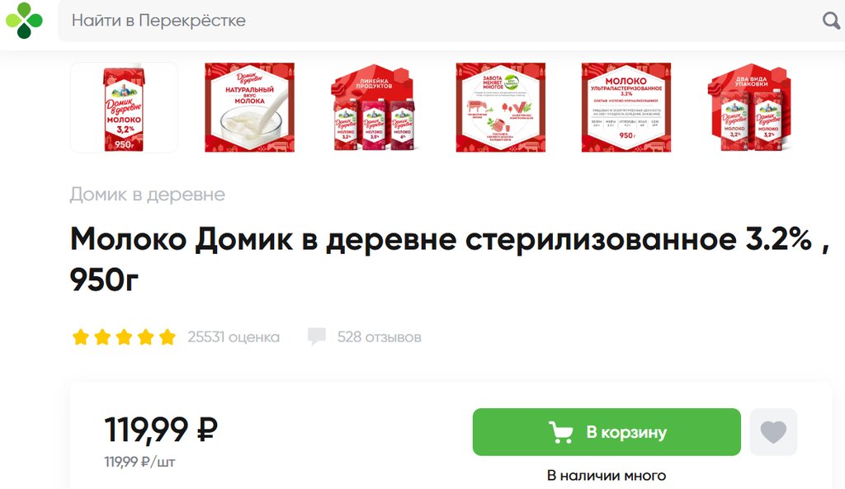View the 'Молоко ультрапастеризованное' composition thumbnail
Image resolution: width=845 pixels, height=489 pixels.
tap(626, 107)
